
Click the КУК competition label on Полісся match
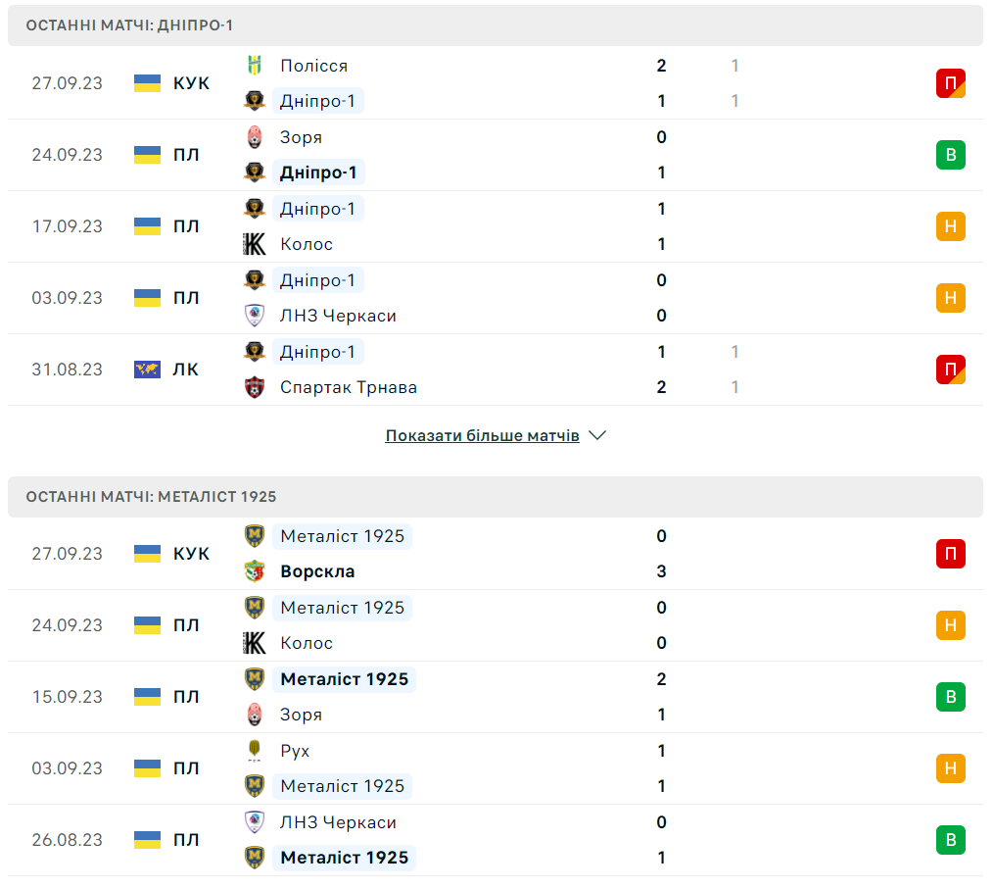(x=191, y=83)
